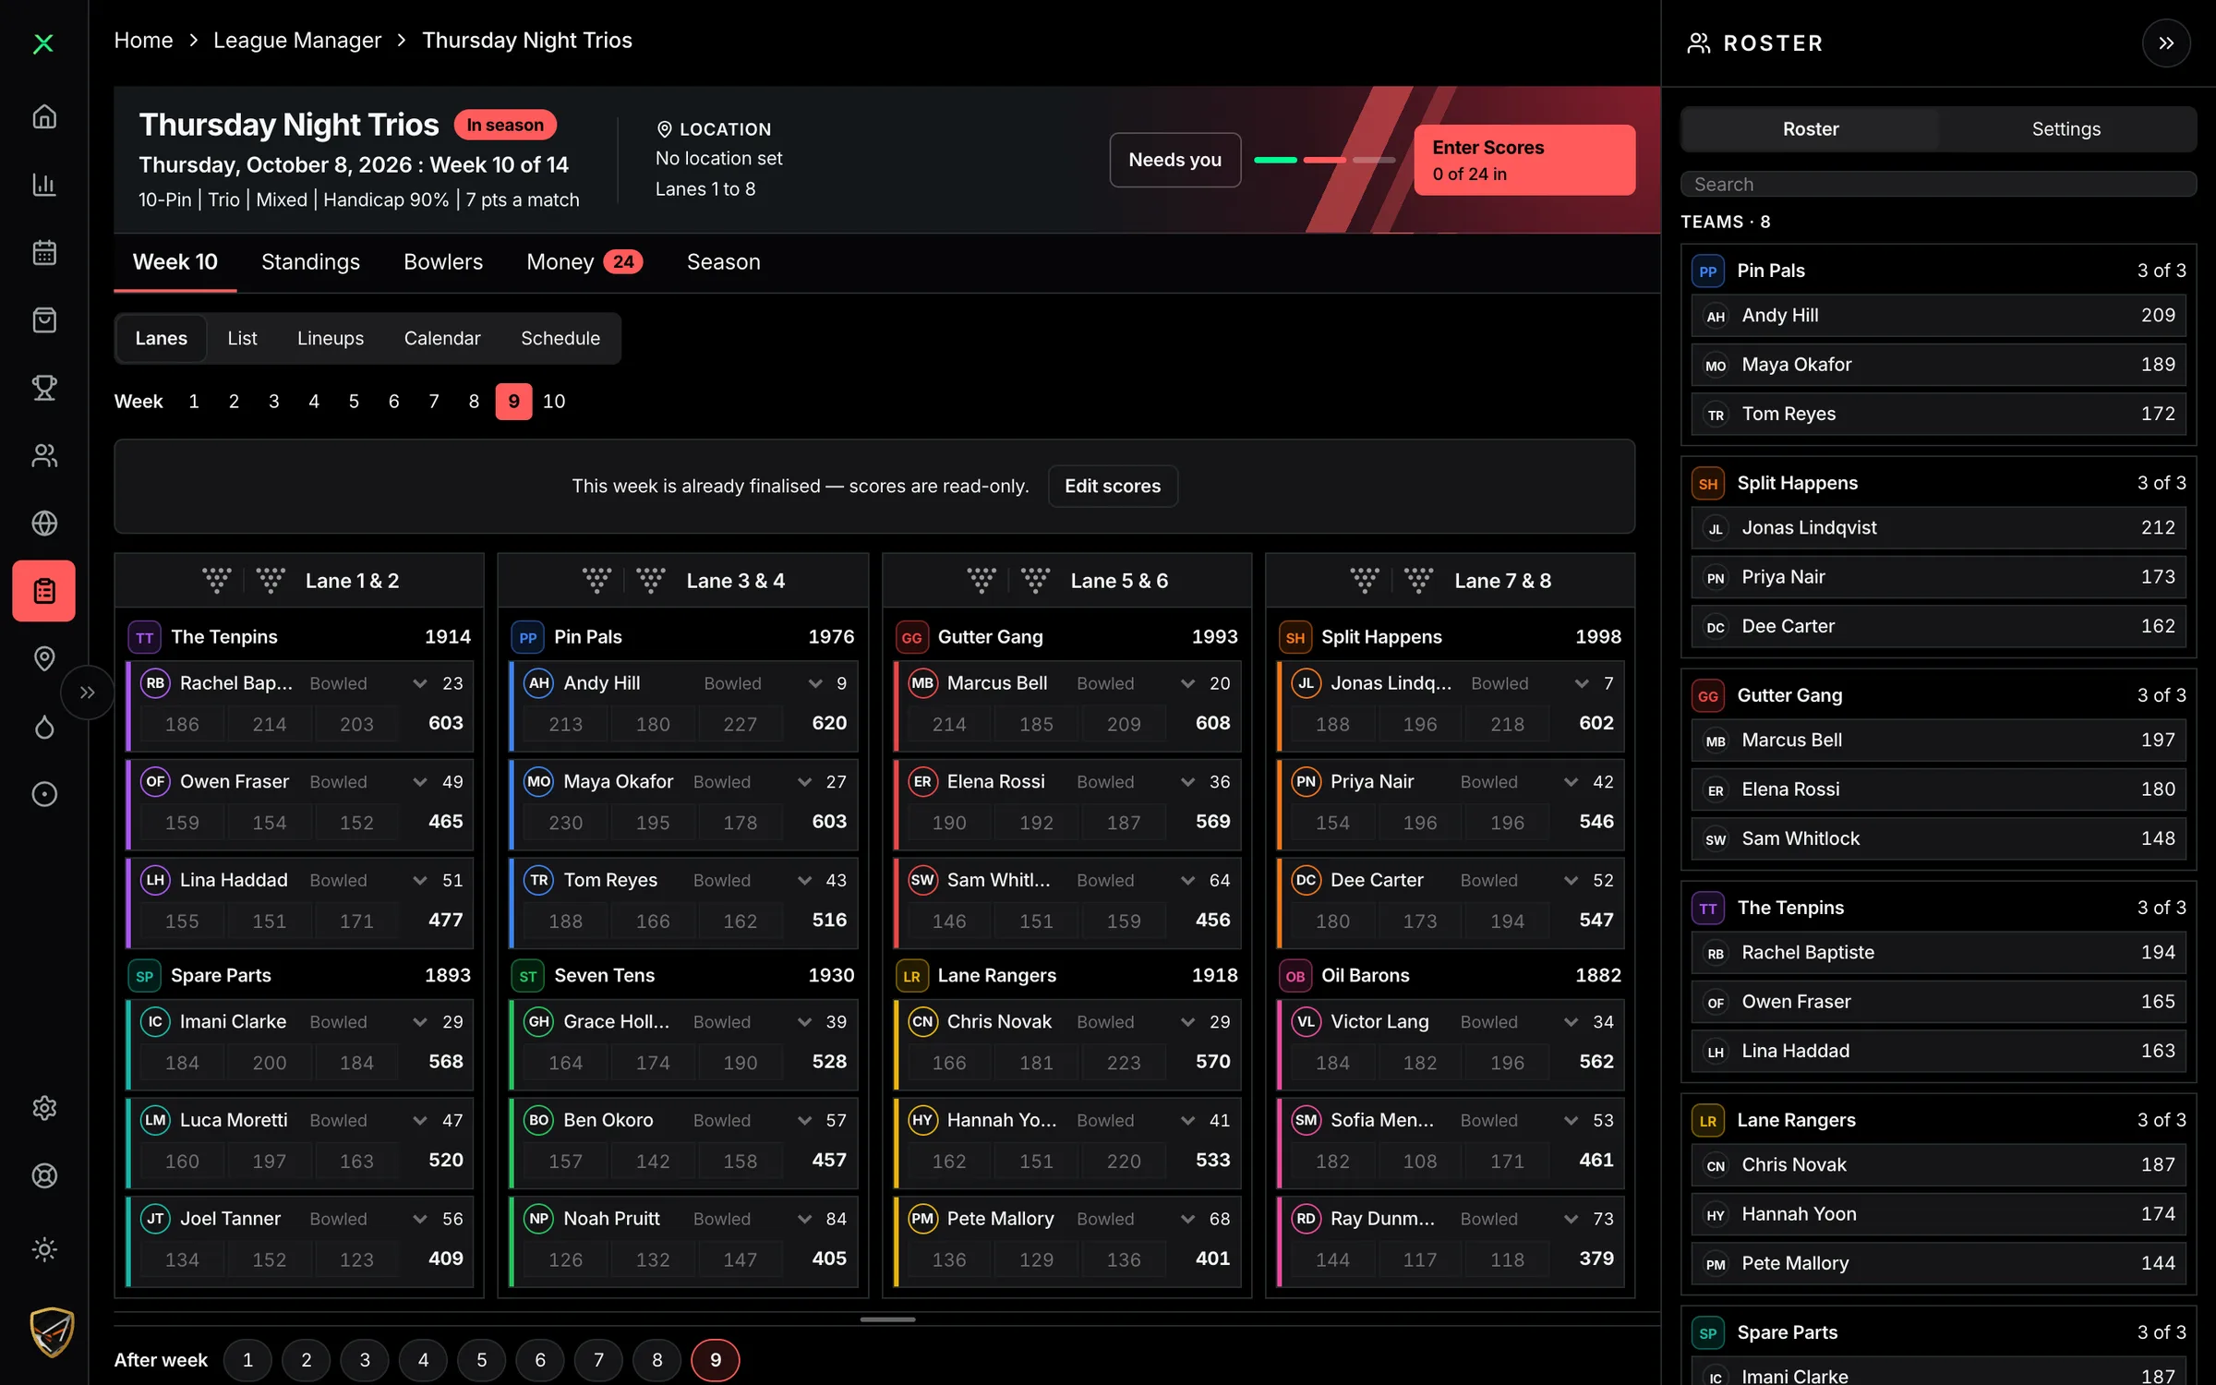
Task: Click the green X logo icon
Action: point(43,43)
